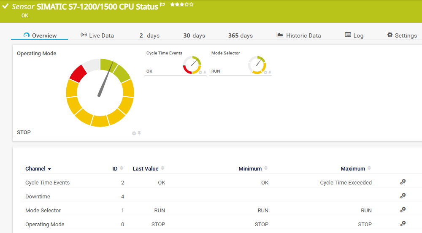Click the small Mode Selector gauge
422x233 pixels.
pyautogui.click(x=257, y=65)
